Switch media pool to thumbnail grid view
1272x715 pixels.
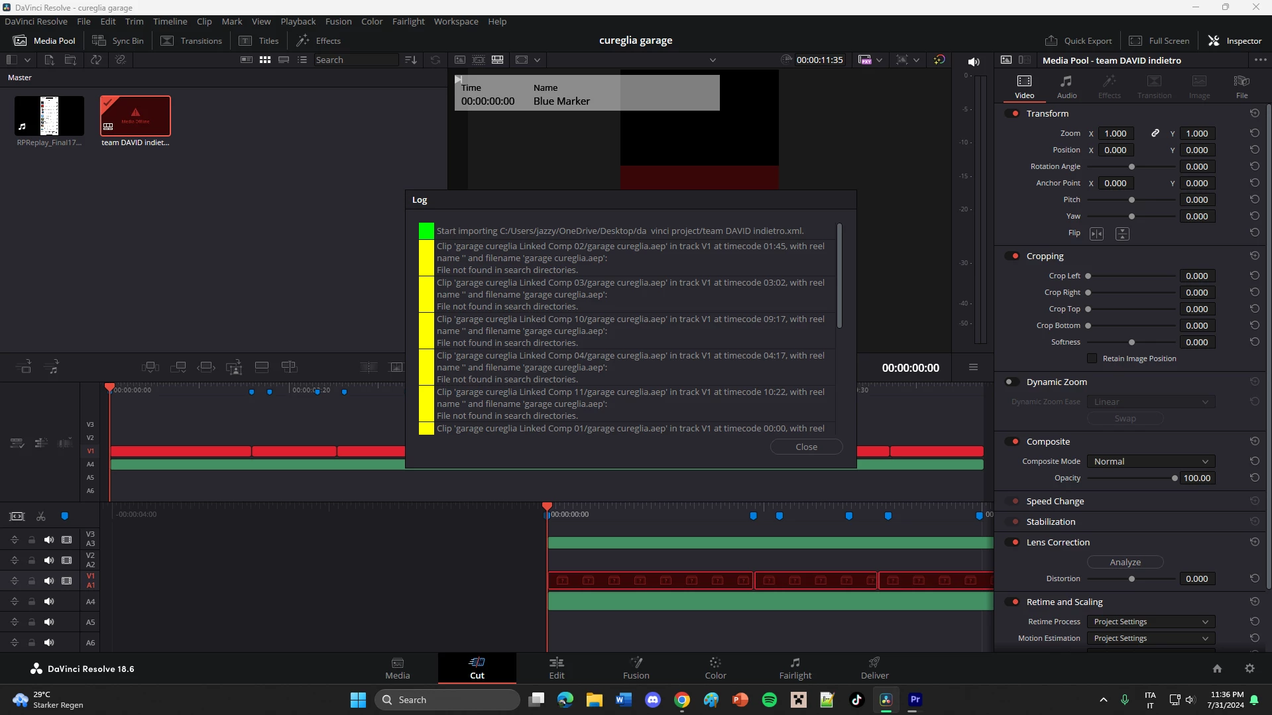click(x=265, y=60)
